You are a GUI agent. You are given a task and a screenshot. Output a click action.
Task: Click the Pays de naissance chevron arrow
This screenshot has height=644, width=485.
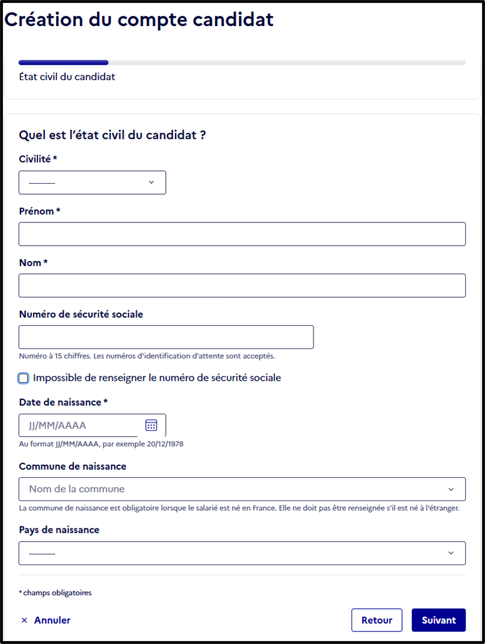point(451,553)
